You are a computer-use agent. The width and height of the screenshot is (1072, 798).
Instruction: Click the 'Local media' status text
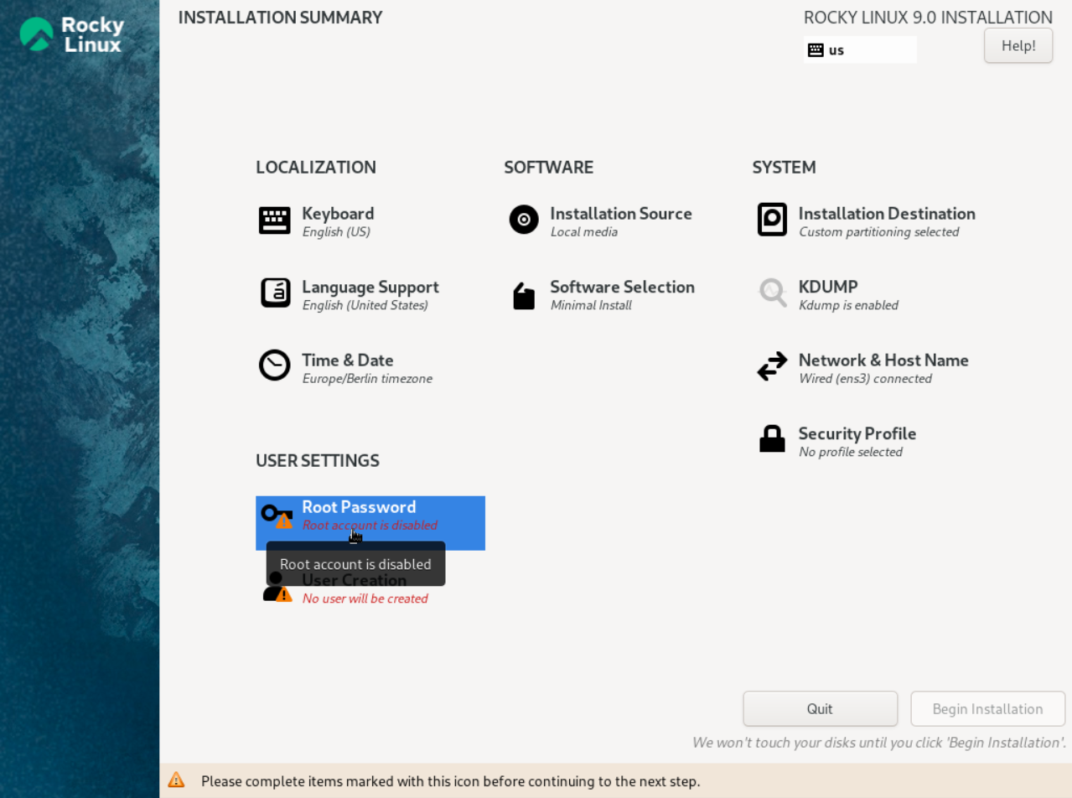[x=584, y=232]
